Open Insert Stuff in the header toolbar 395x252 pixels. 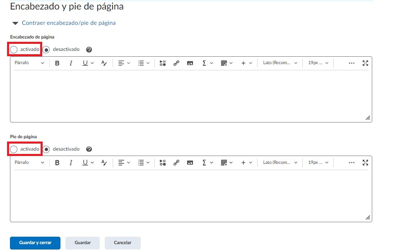coord(163,63)
